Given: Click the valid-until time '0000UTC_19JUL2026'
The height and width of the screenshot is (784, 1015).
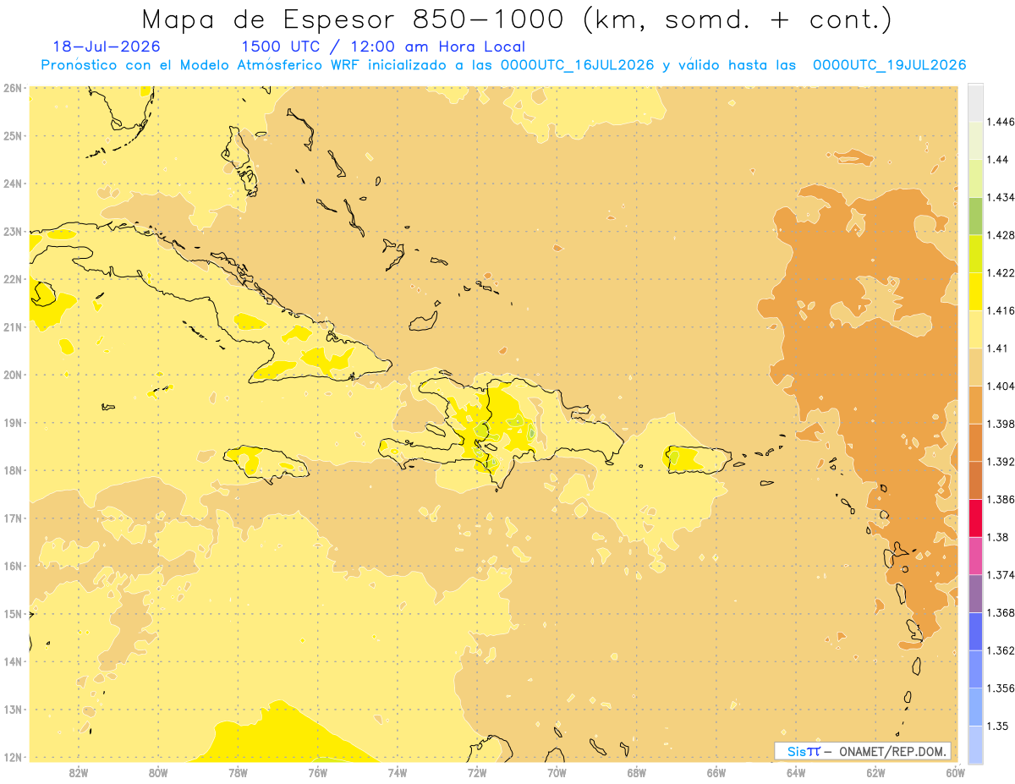Looking at the screenshot, I should click(x=889, y=65).
